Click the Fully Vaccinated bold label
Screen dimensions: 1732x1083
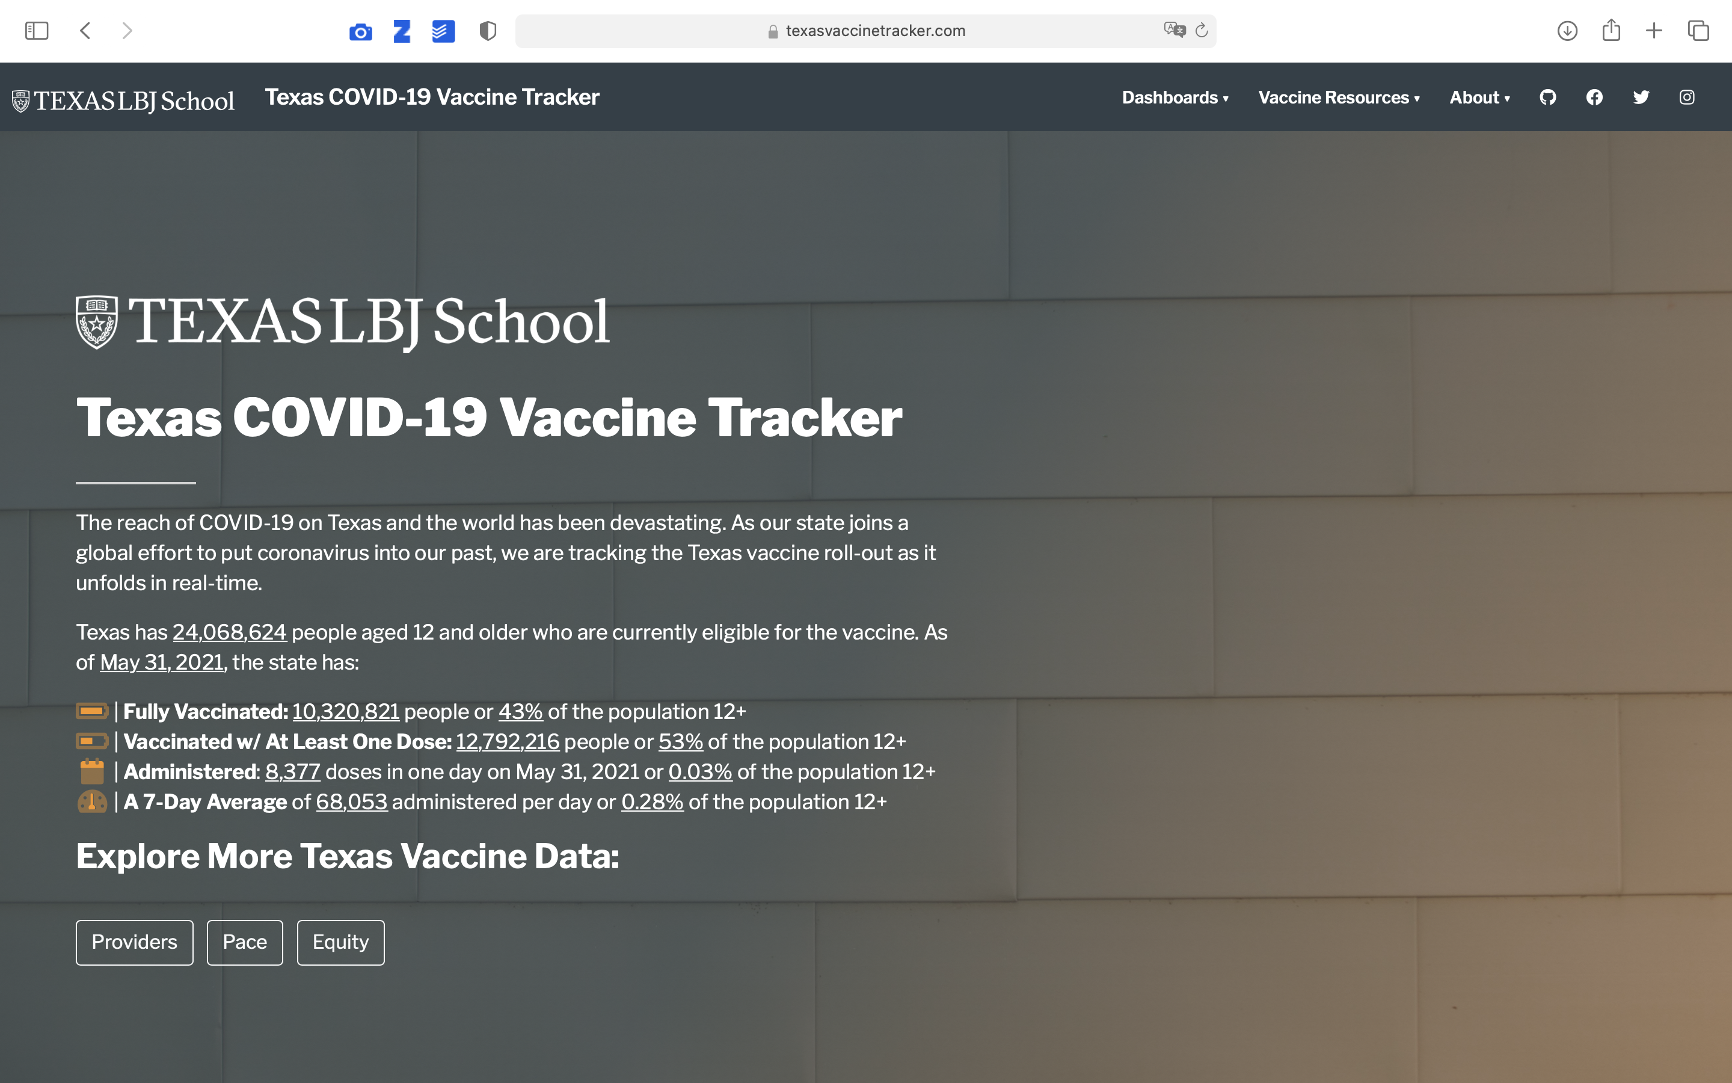click(206, 712)
